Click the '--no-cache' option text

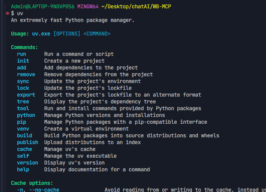click(44, 190)
